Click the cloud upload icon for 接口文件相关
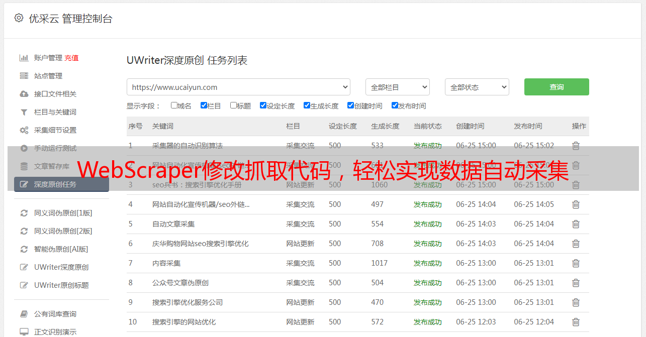Viewport: 646px width, 337px height. point(24,94)
